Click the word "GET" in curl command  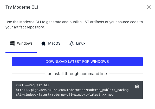coord(47,85)
